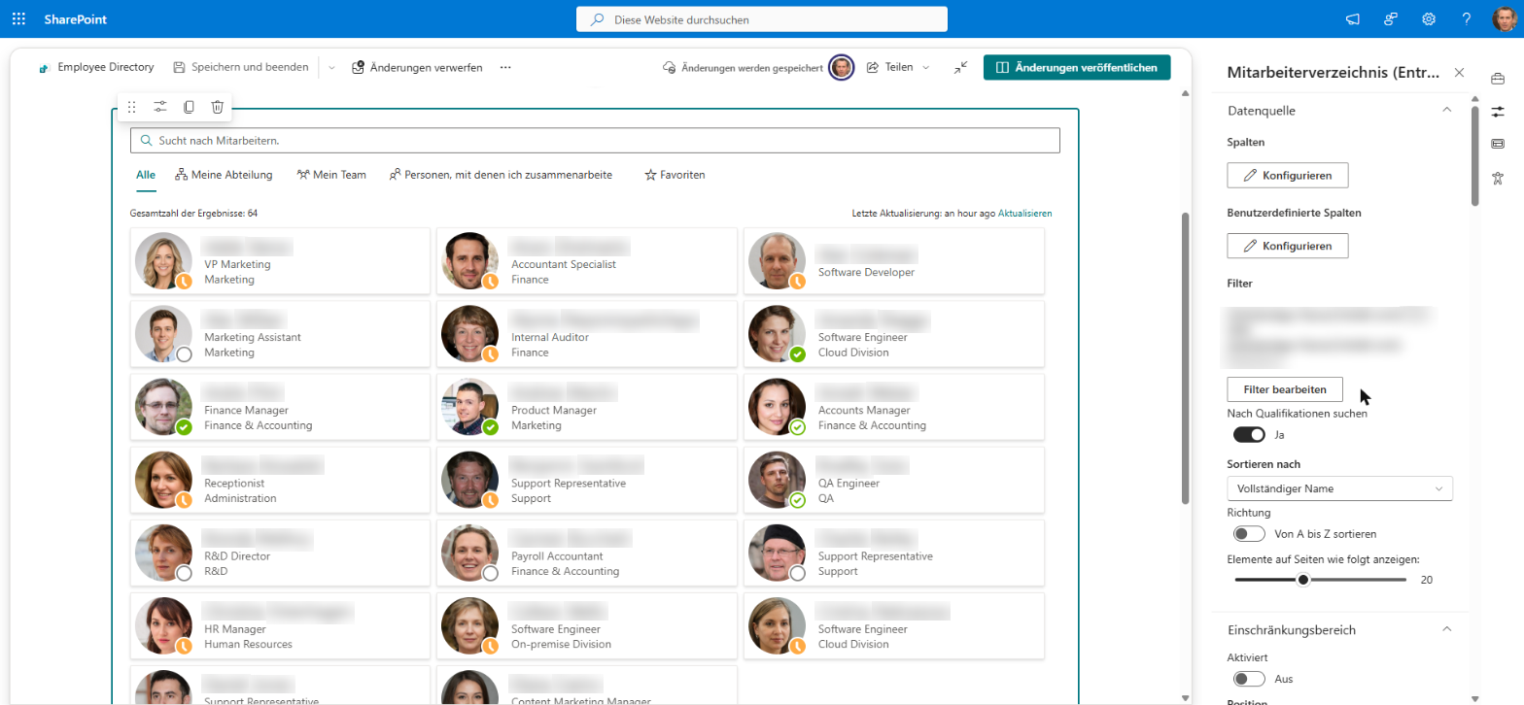Screen dimensions: 1524x705
Task: Click the Änderungen verwerfen icon
Action: (359, 67)
